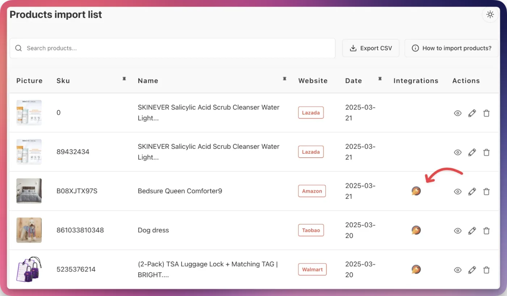
Task: Delete the TSA Luggage Lock product
Action: pyautogui.click(x=486, y=270)
